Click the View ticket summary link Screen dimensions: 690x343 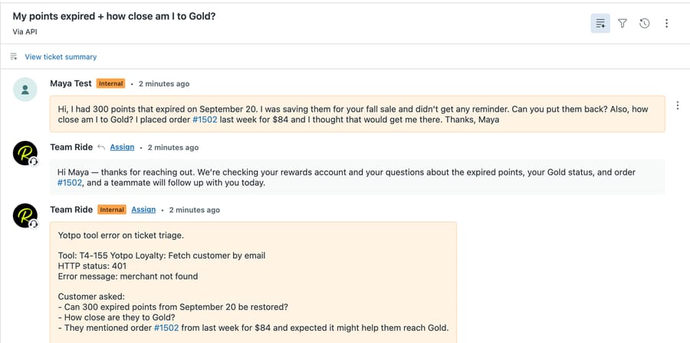(x=61, y=57)
